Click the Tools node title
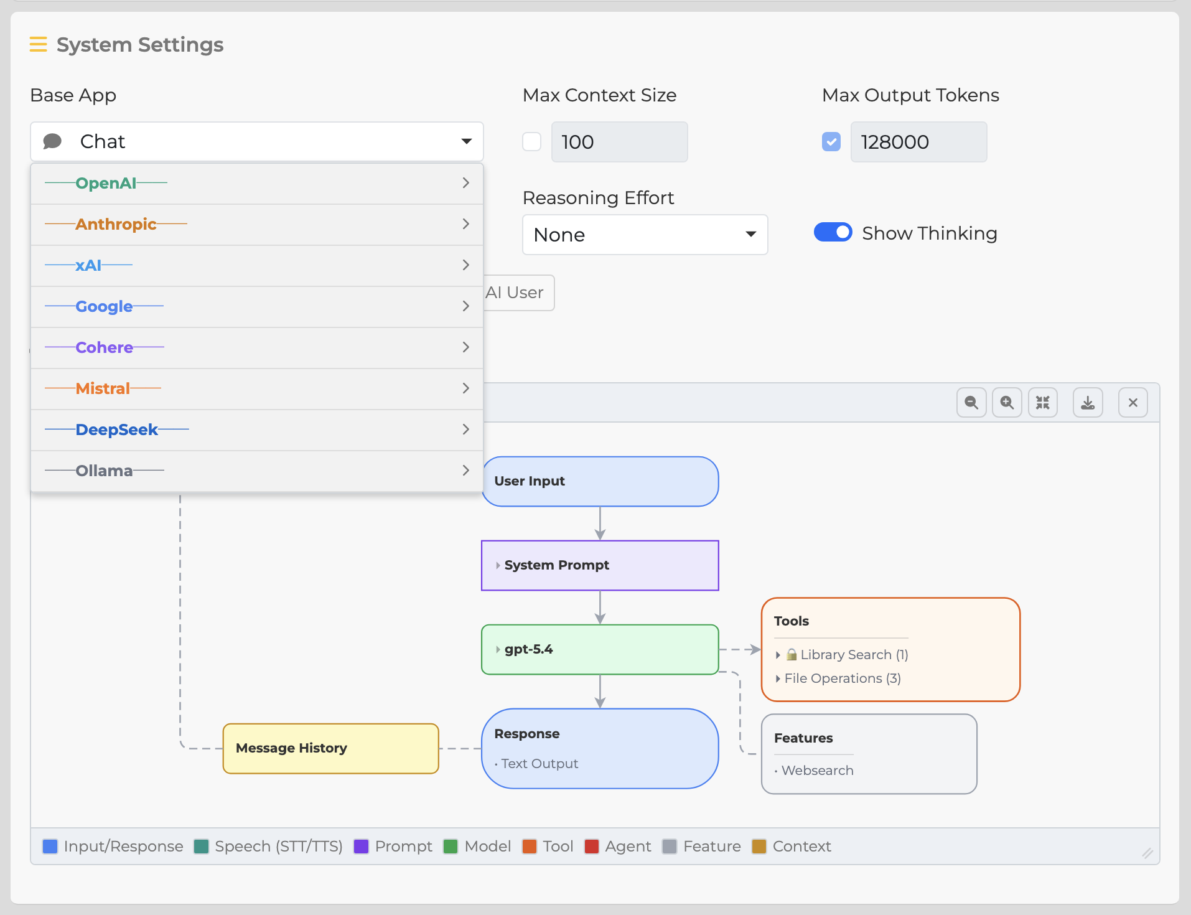This screenshot has height=915, width=1191. pos(792,621)
